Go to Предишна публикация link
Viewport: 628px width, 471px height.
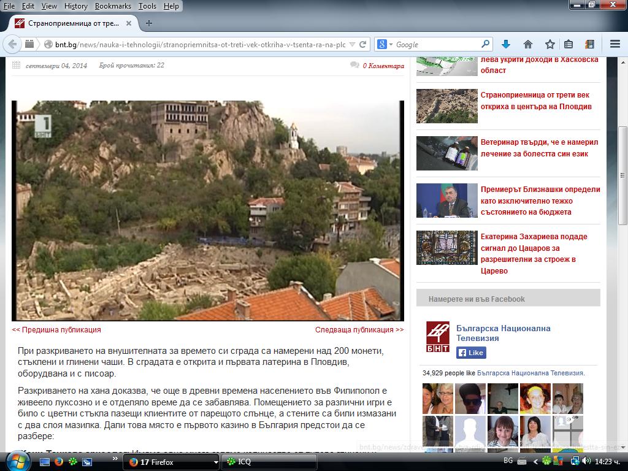point(56,329)
